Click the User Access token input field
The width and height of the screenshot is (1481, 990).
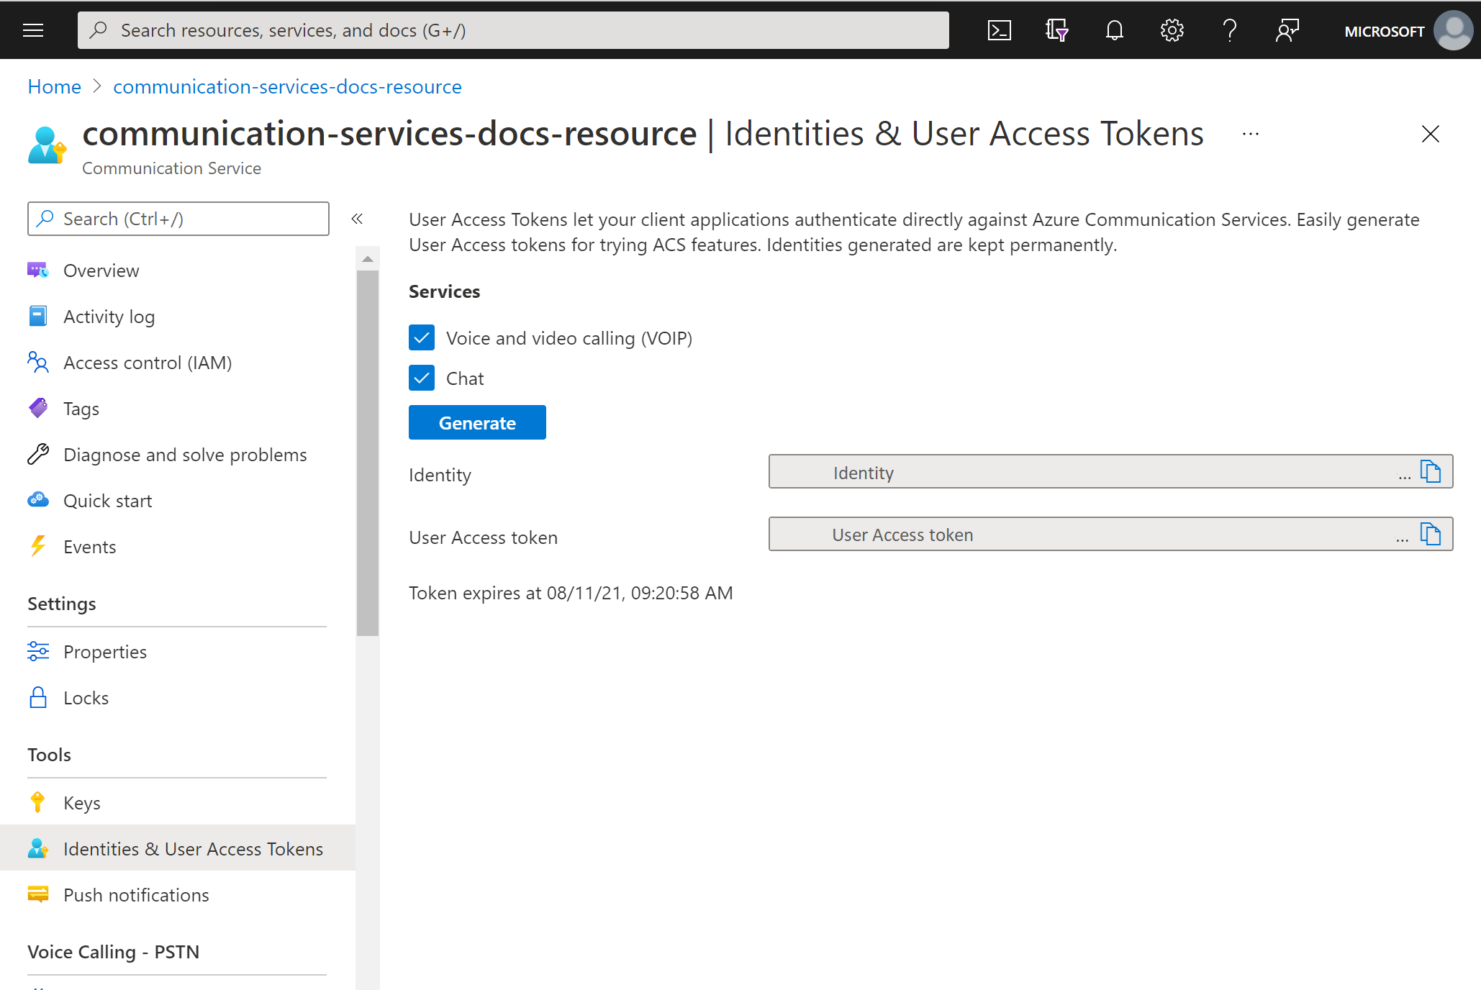(x=1091, y=535)
